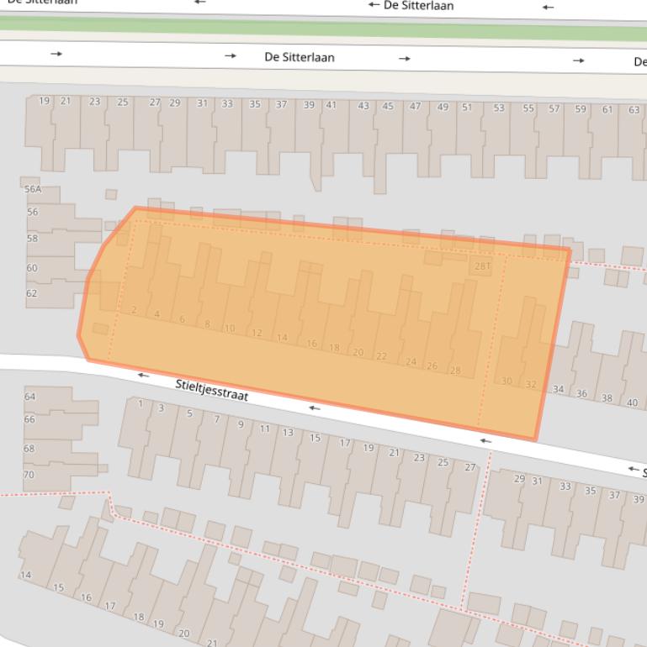Select house number 1 on Stieltjesstraat

point(140,403)
